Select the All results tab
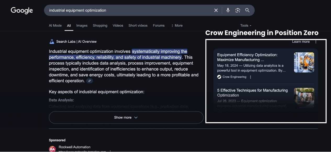The image size is (331, 152). pos(69,26)
